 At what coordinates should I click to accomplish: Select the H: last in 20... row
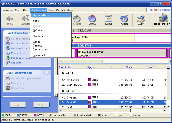point(112,85)
